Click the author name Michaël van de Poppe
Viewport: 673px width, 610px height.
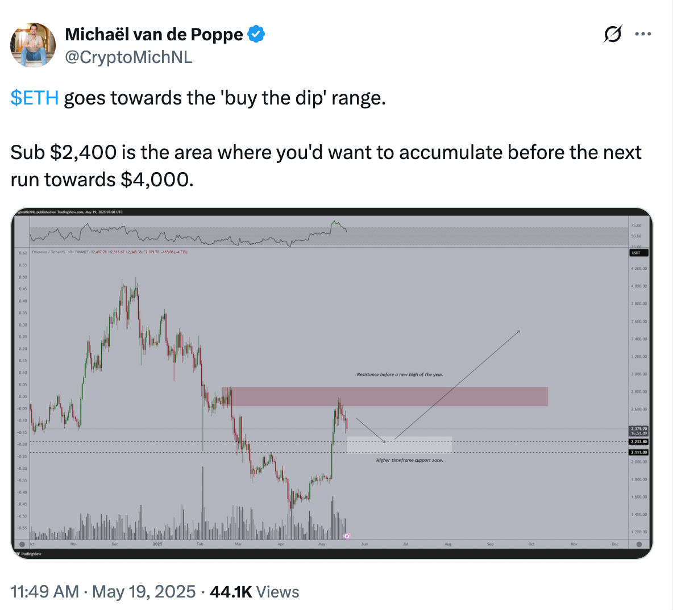154,34
